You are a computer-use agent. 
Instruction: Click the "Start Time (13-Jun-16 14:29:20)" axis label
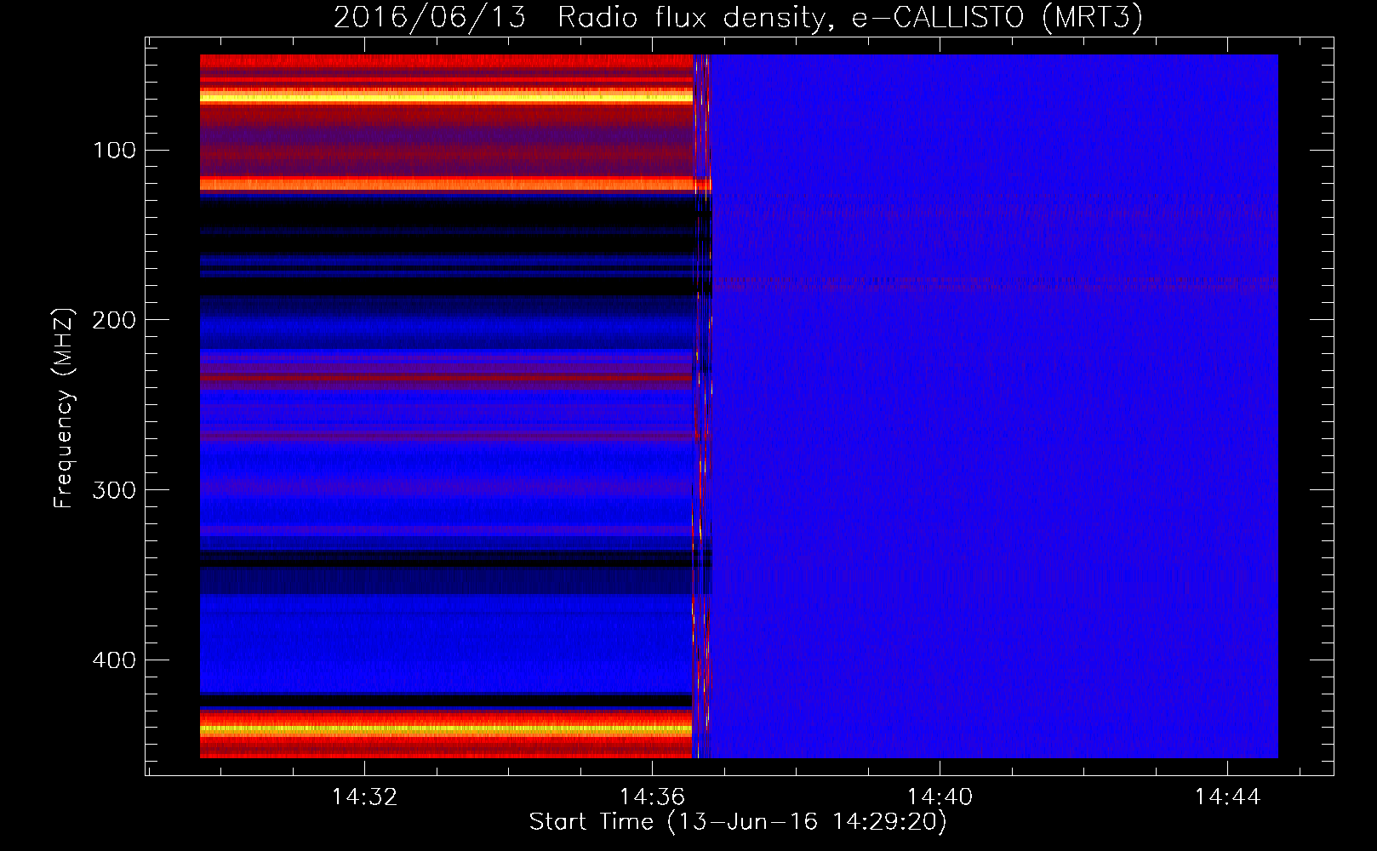tap(738, 822)
